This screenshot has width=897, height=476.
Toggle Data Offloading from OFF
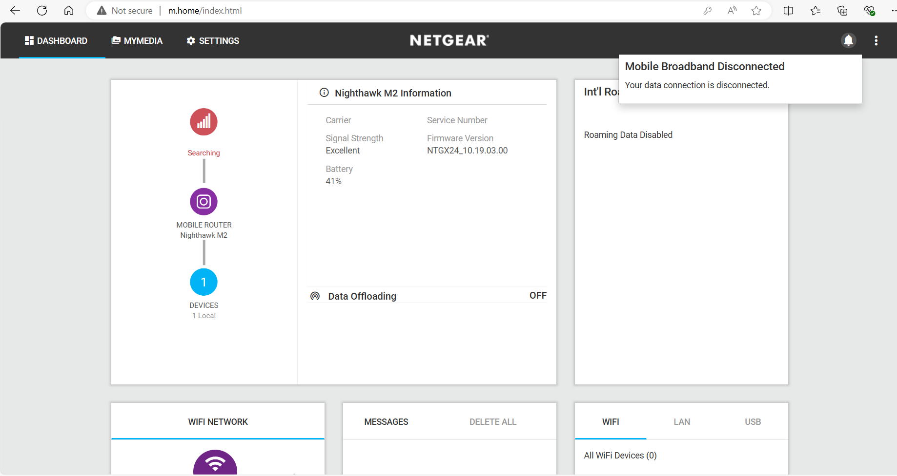click(x=537, y=295)
